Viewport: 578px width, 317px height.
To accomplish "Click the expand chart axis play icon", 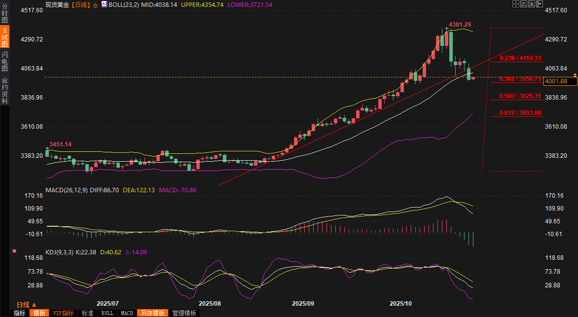I will click(x=532, y=4).
